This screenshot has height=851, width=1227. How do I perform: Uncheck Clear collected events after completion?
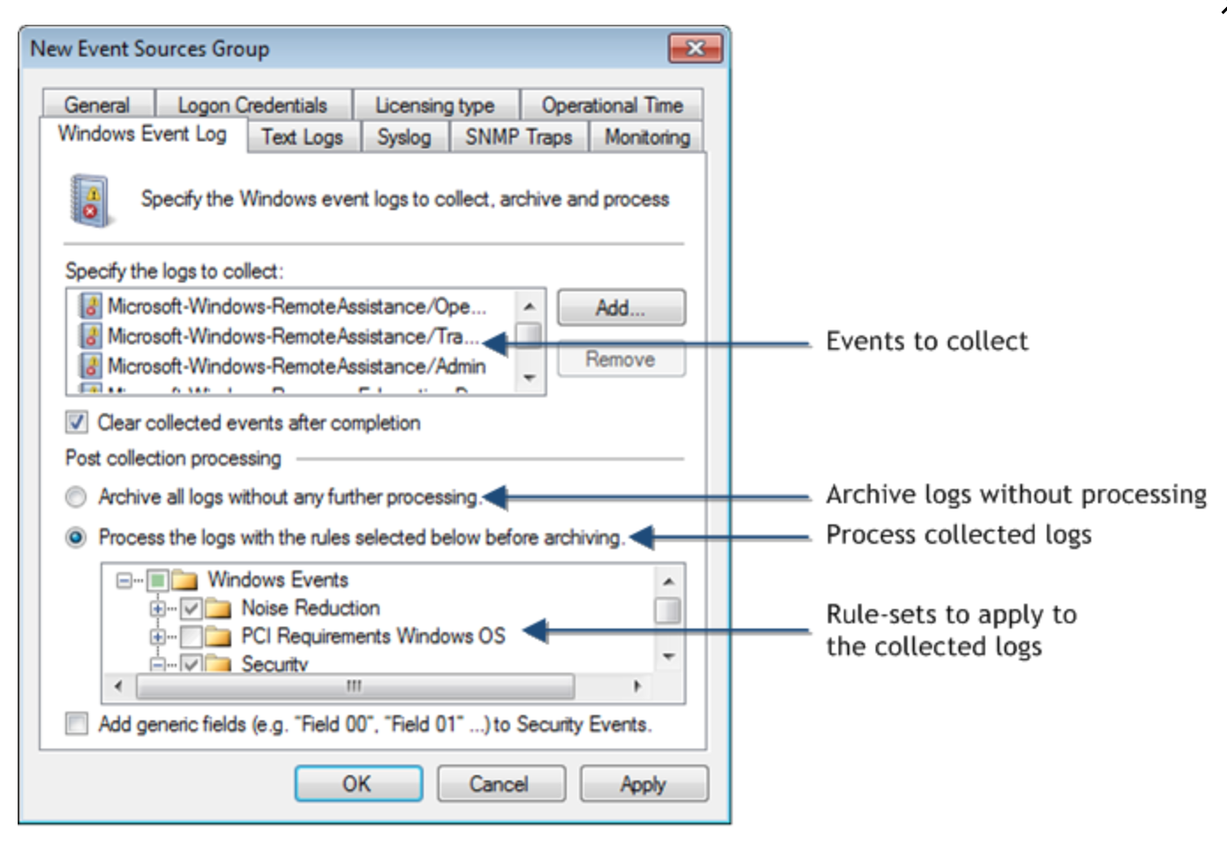point(77,423)
